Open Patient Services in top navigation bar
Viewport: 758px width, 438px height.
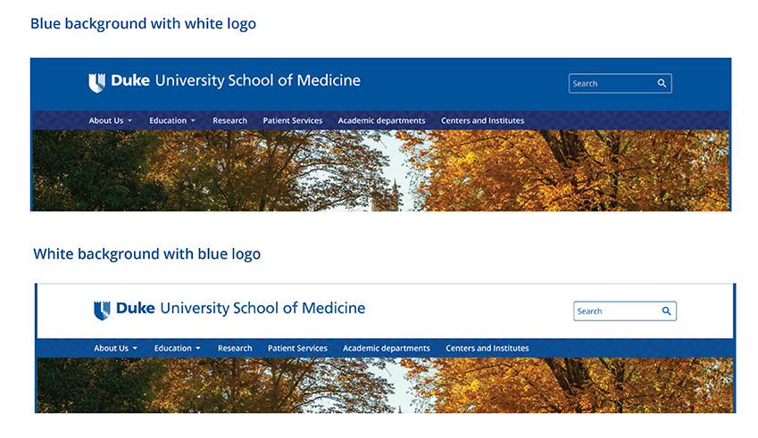tap(293, 120)
